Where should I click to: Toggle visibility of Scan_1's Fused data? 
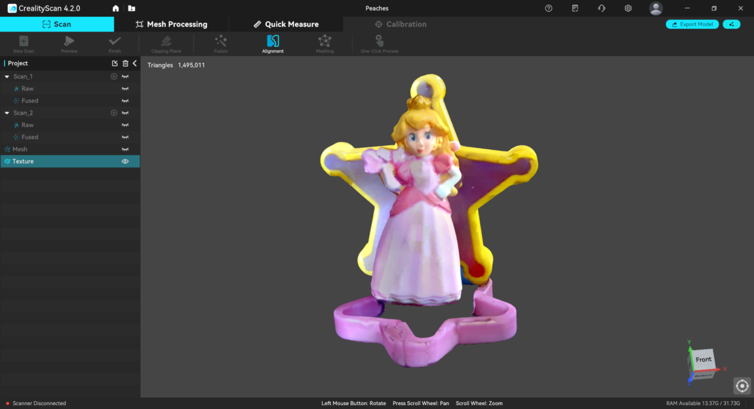[x=125, y=101]
